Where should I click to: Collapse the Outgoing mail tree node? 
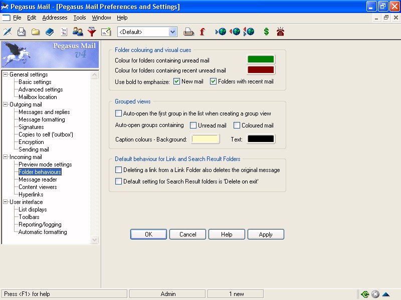coord(5,104)
